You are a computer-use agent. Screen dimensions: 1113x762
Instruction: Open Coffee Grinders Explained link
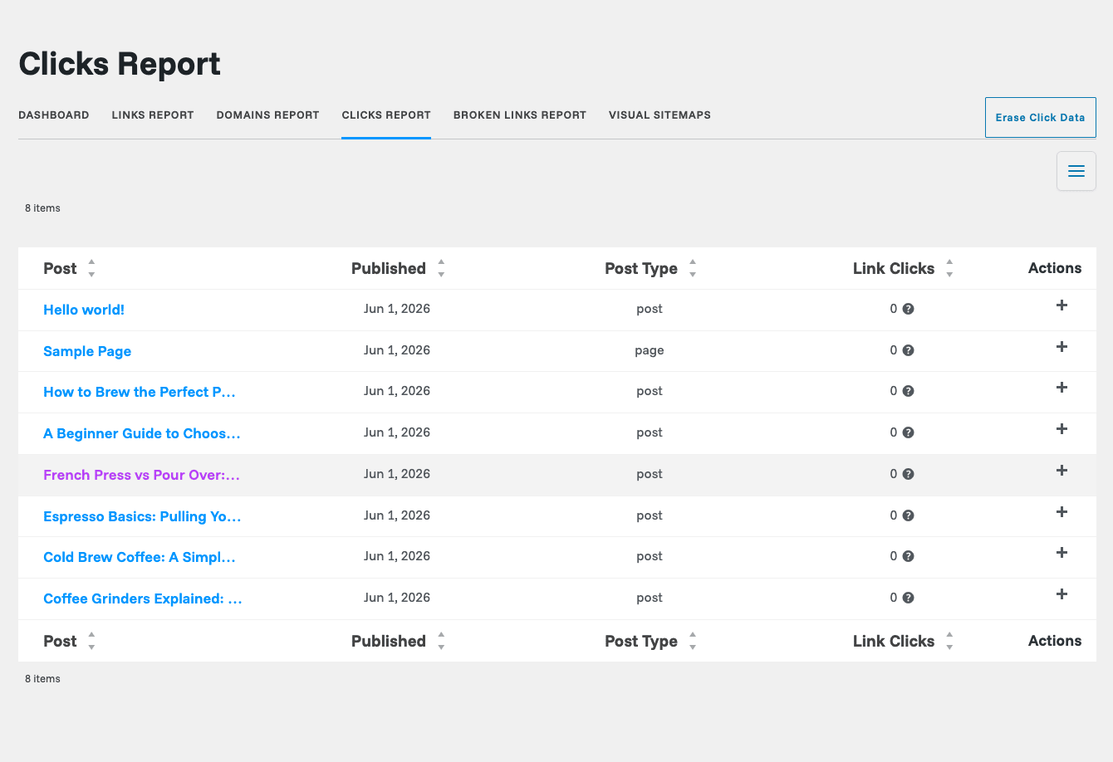pyautogui.click(x=143, y=598)
